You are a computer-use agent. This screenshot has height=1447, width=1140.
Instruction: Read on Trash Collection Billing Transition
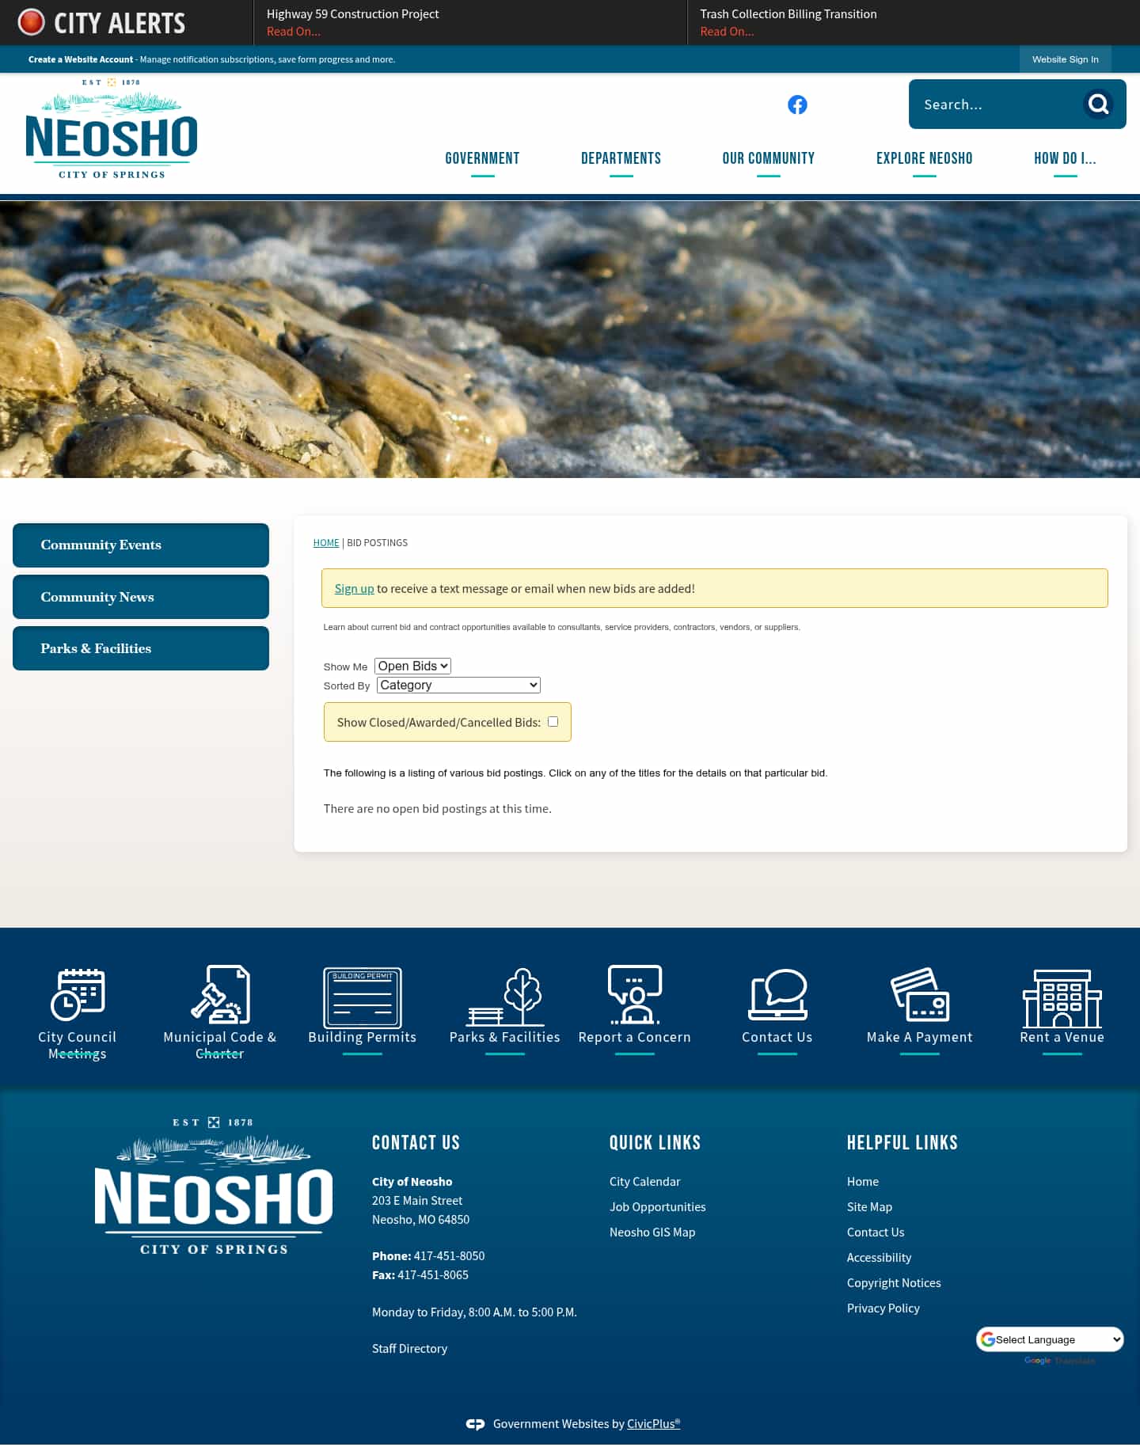point(727,32)
